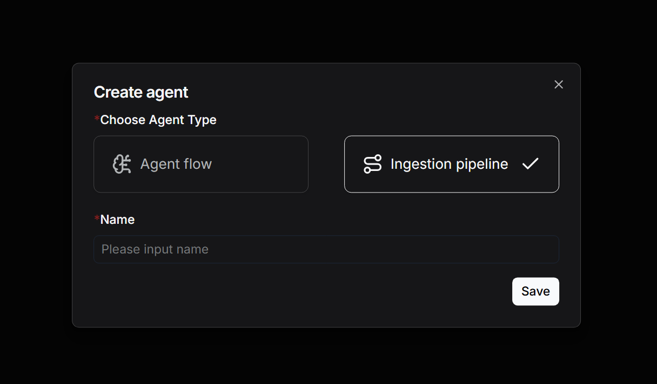Click the word "pipeline" in the selected card
Viewport: 657px width, 384px height.
pos(482,164)
